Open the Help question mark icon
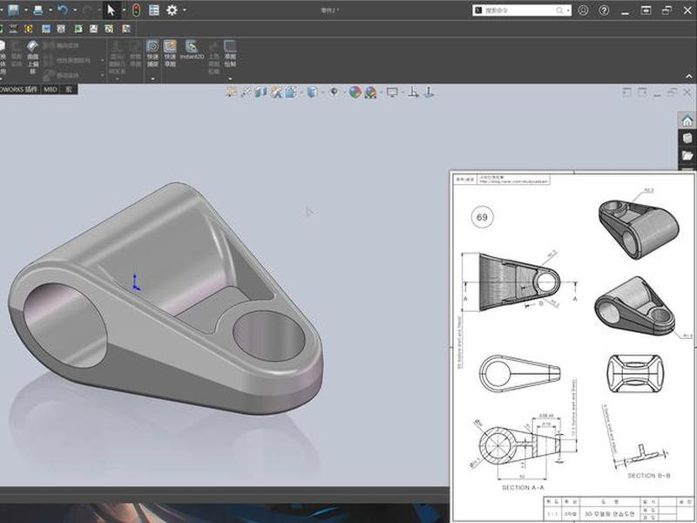 pos(604,10)
